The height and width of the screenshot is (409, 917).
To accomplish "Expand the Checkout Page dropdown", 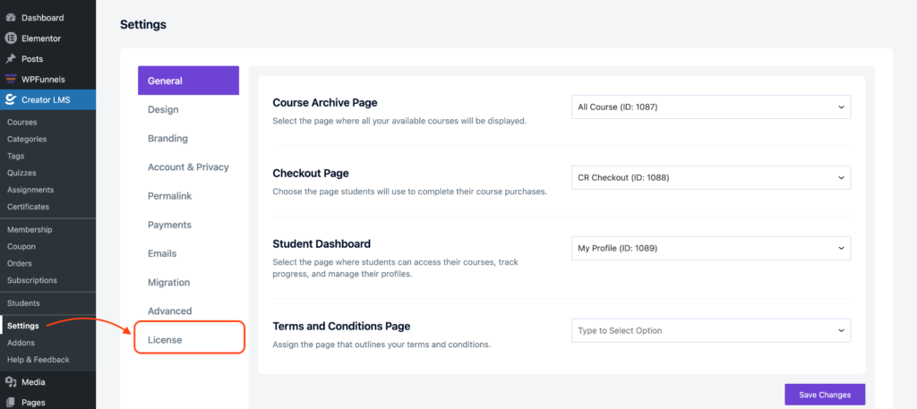I will click(x=710, y=177).
